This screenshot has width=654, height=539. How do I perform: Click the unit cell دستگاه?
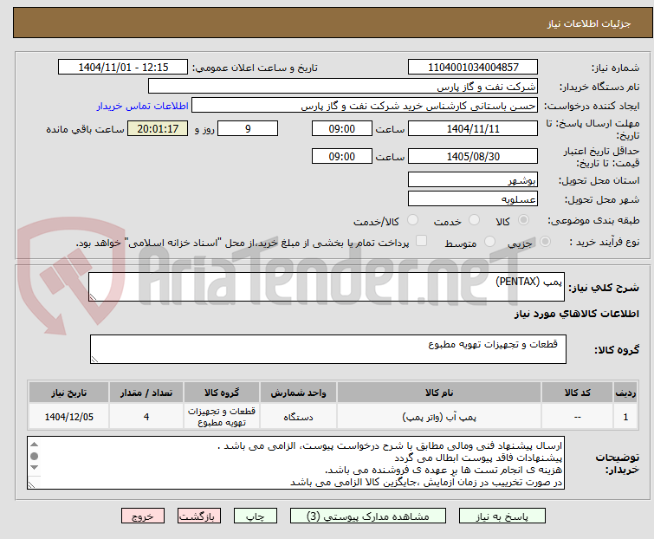298,416
